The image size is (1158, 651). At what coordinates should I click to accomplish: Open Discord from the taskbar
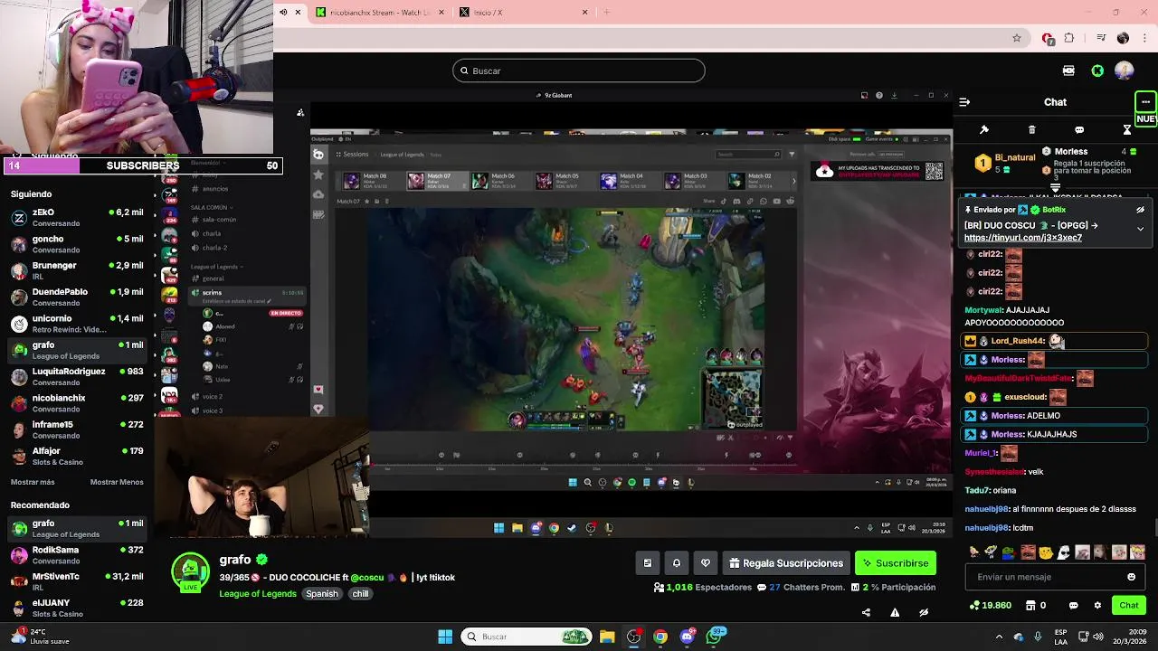[688, 637]
